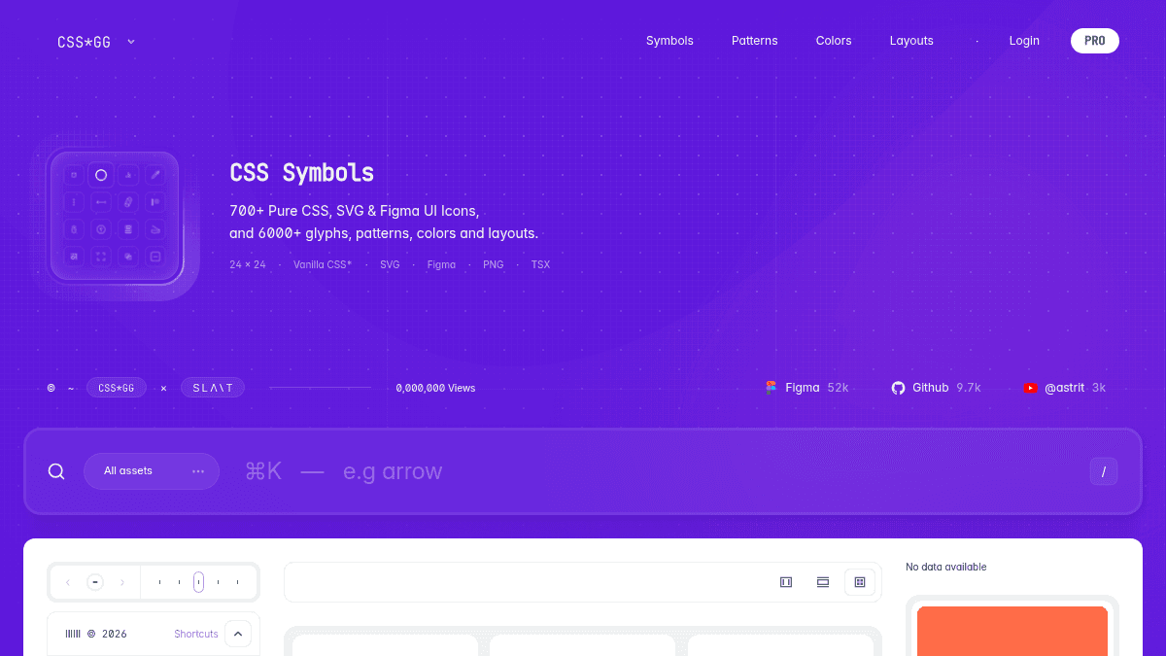Click the Figma format tag in header
The height and width of the screenshot is (656, 1166).
coord(441,264)
